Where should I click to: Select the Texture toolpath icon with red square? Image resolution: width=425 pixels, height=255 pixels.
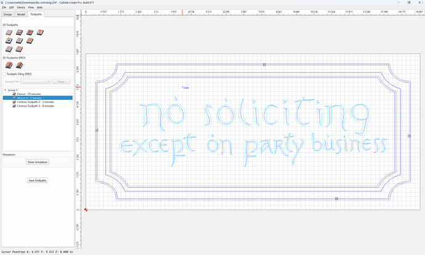point(30,33)
